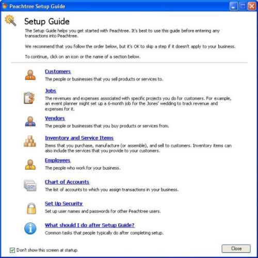Open the Vendors link
This screenshot has width=258, height=258.
(55, 118)
